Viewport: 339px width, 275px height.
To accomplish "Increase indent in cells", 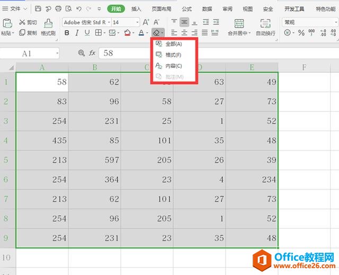I will 216,22.
